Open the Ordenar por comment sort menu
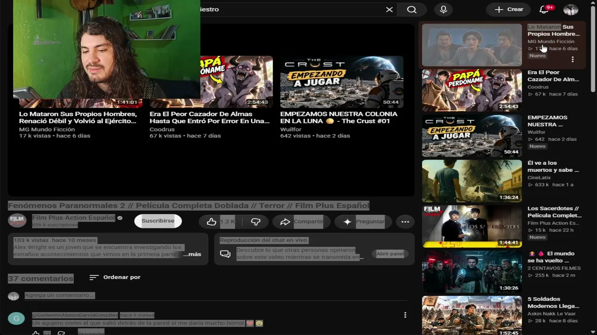The width and height of the screenshot is (597, 335). [115, 277]
